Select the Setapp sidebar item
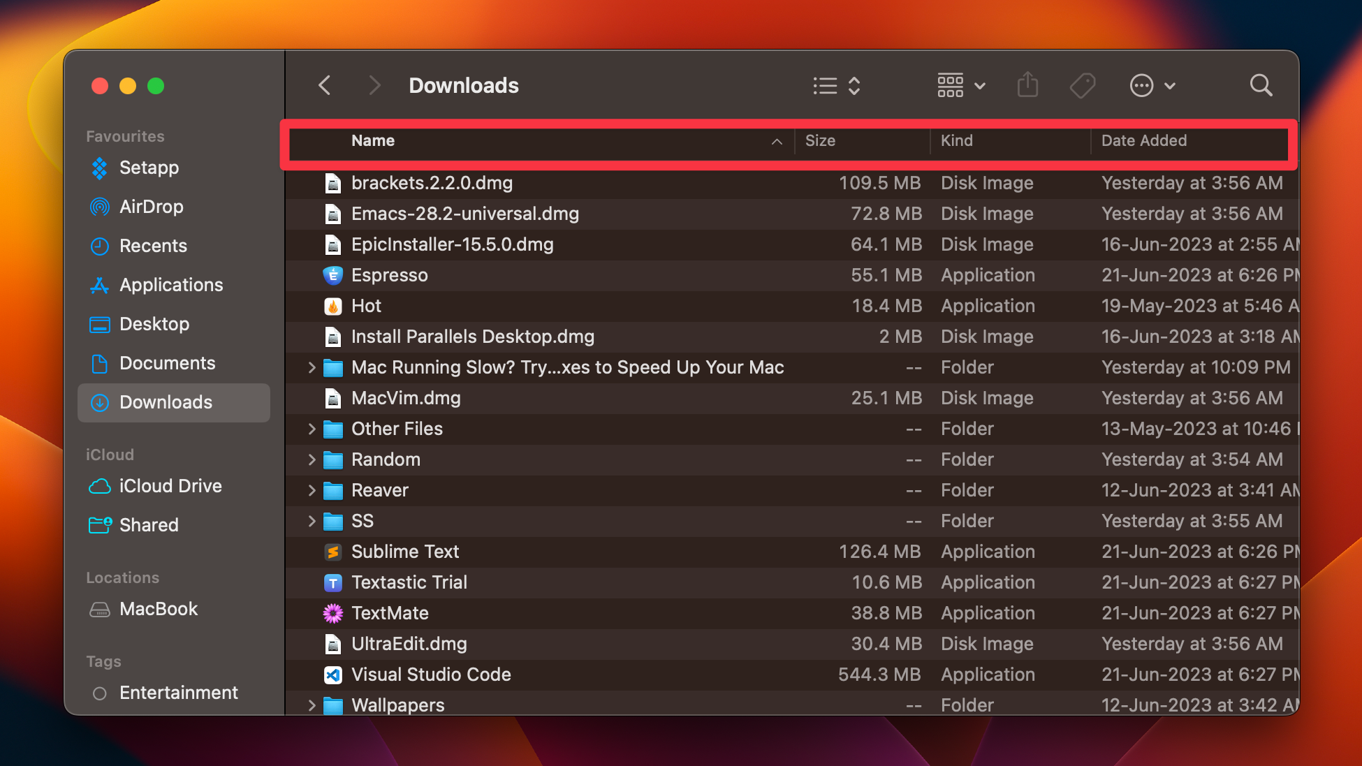The image size is (1362, 766). pyautogui.click(x=149, y=168)
